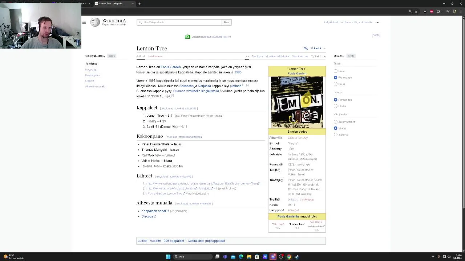Bookmark this page with the star icon
Image resolution: width=465 pixels, height=261 pixels.
tap(416, 11)
